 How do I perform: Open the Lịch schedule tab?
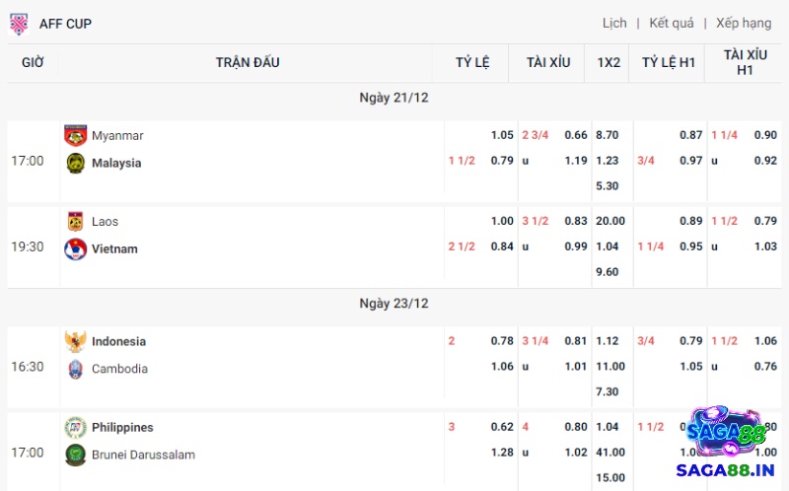614,23
